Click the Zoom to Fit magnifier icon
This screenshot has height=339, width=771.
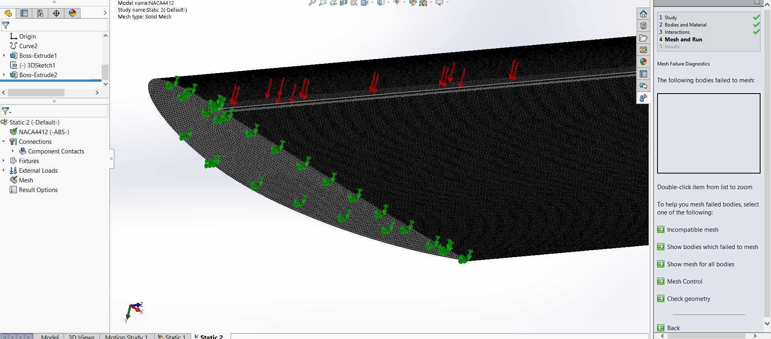312,2
